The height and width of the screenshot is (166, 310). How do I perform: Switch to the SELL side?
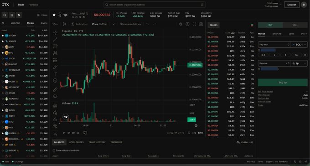(x=295, y=25)
